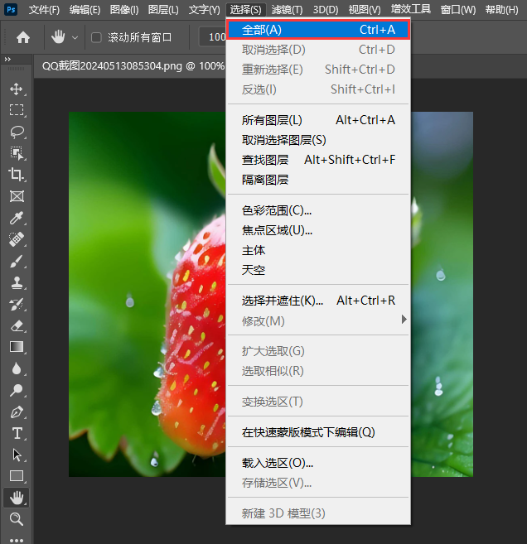This screenshot has width=527, height=544.
Task: Choose 色彩范围(C)...
Action: [x=318, y=210]
